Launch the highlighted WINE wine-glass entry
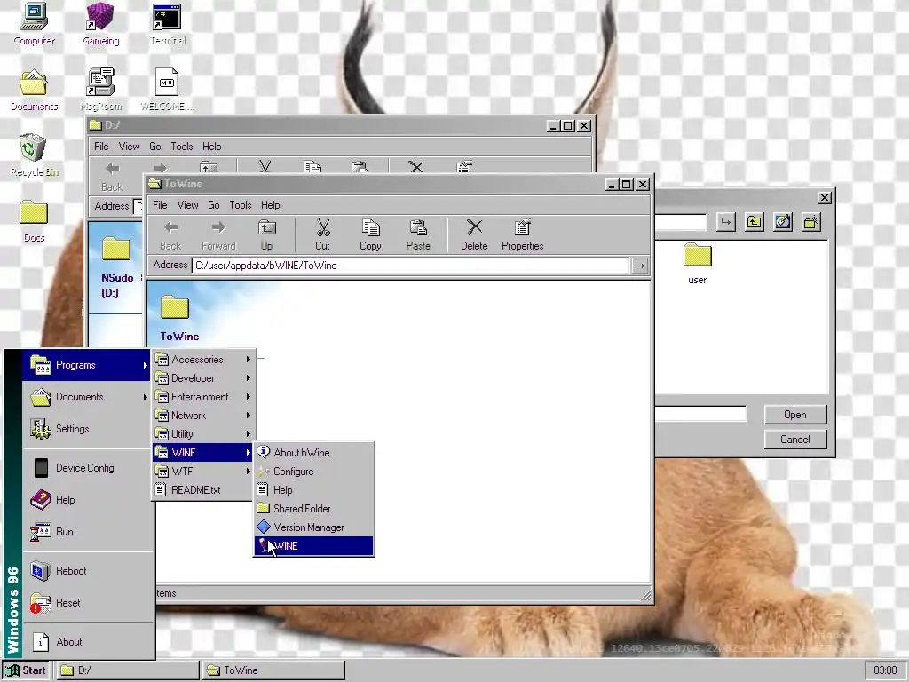Image resolution: width=909 pixels, height=682 pixels. [x=313, y=546]
